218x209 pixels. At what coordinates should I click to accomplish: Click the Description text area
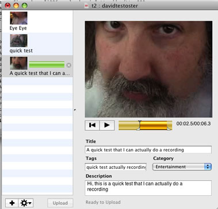148,188
